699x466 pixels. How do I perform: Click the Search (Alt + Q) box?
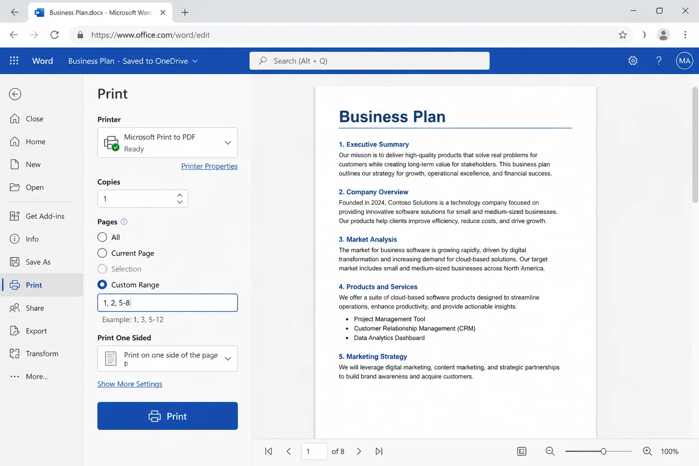pyautogui.click(x=370, y=61)
